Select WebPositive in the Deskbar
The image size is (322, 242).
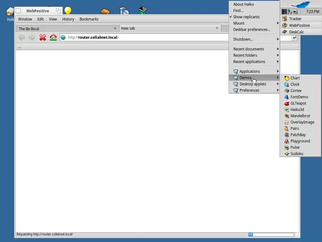(301, 25)
